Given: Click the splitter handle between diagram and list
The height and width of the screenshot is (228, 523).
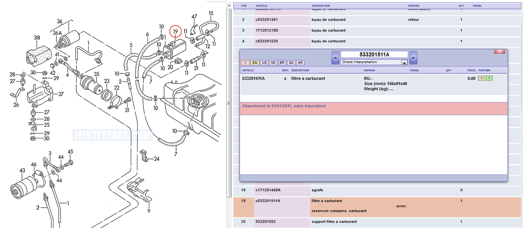Looking at the screenshot, I should (229, 104).
